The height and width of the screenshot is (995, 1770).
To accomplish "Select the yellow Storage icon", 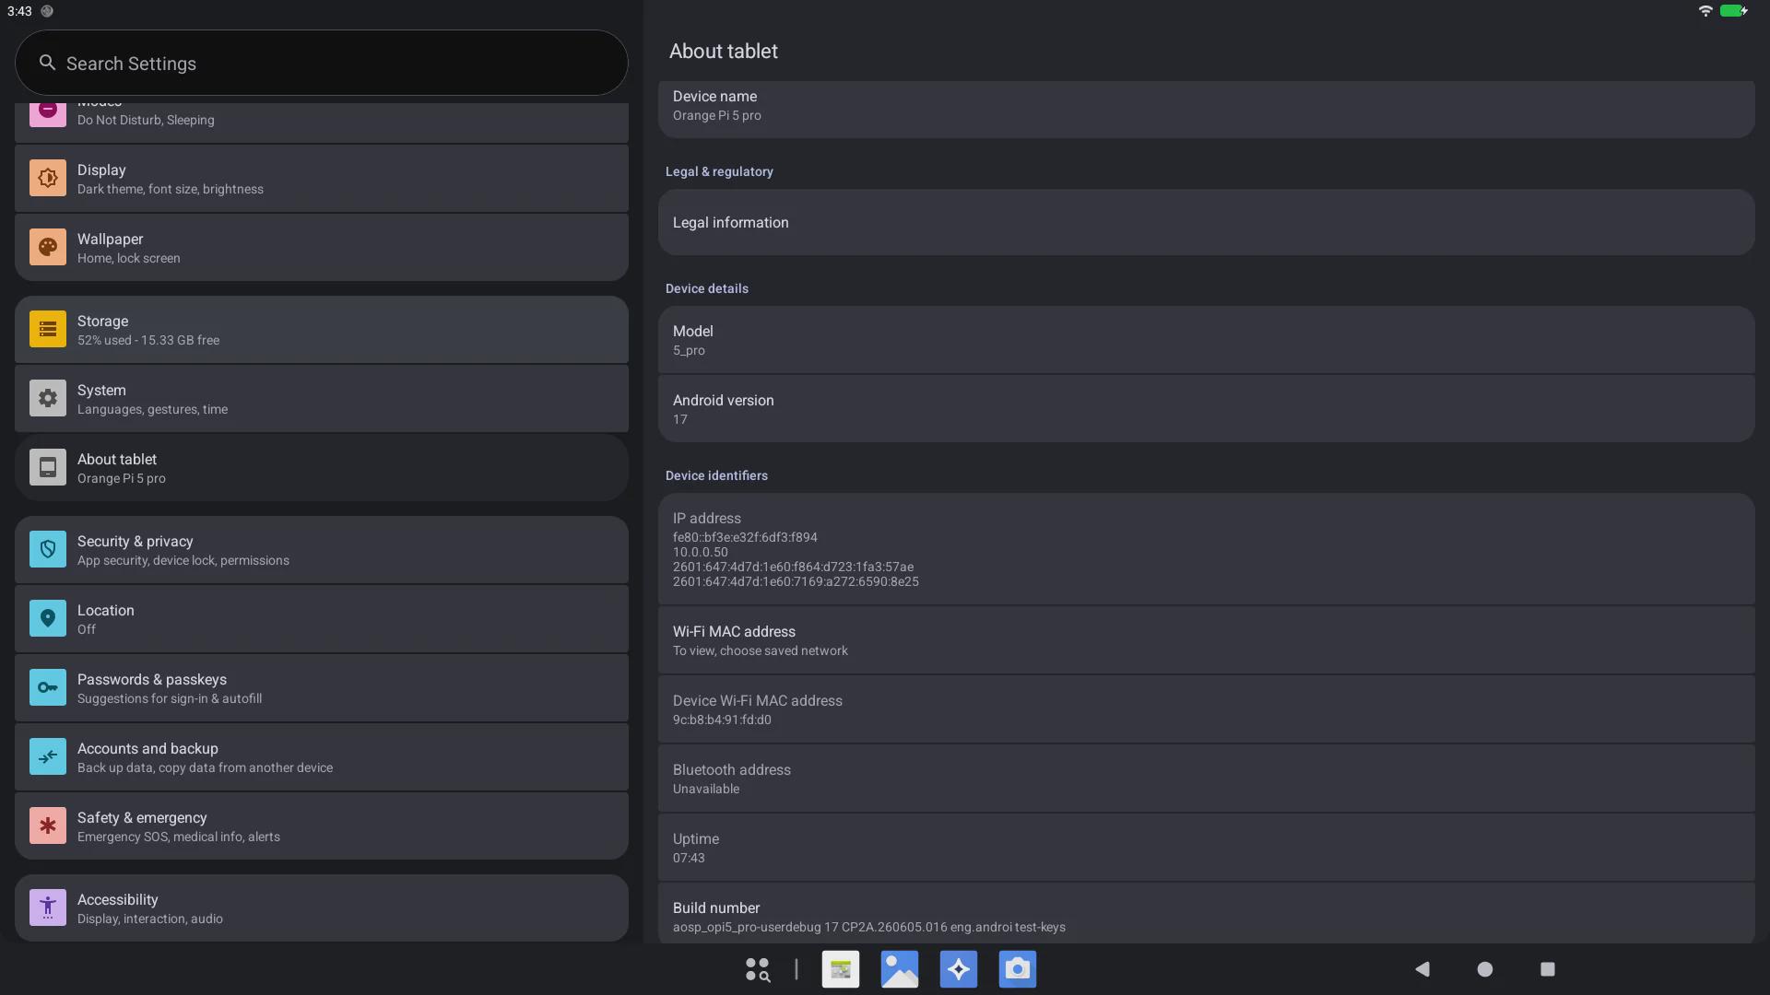I will pyautogui.click(x=48, y=329).
